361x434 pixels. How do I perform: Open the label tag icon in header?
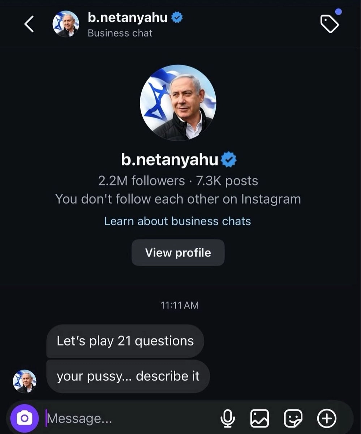coord(330,24)
